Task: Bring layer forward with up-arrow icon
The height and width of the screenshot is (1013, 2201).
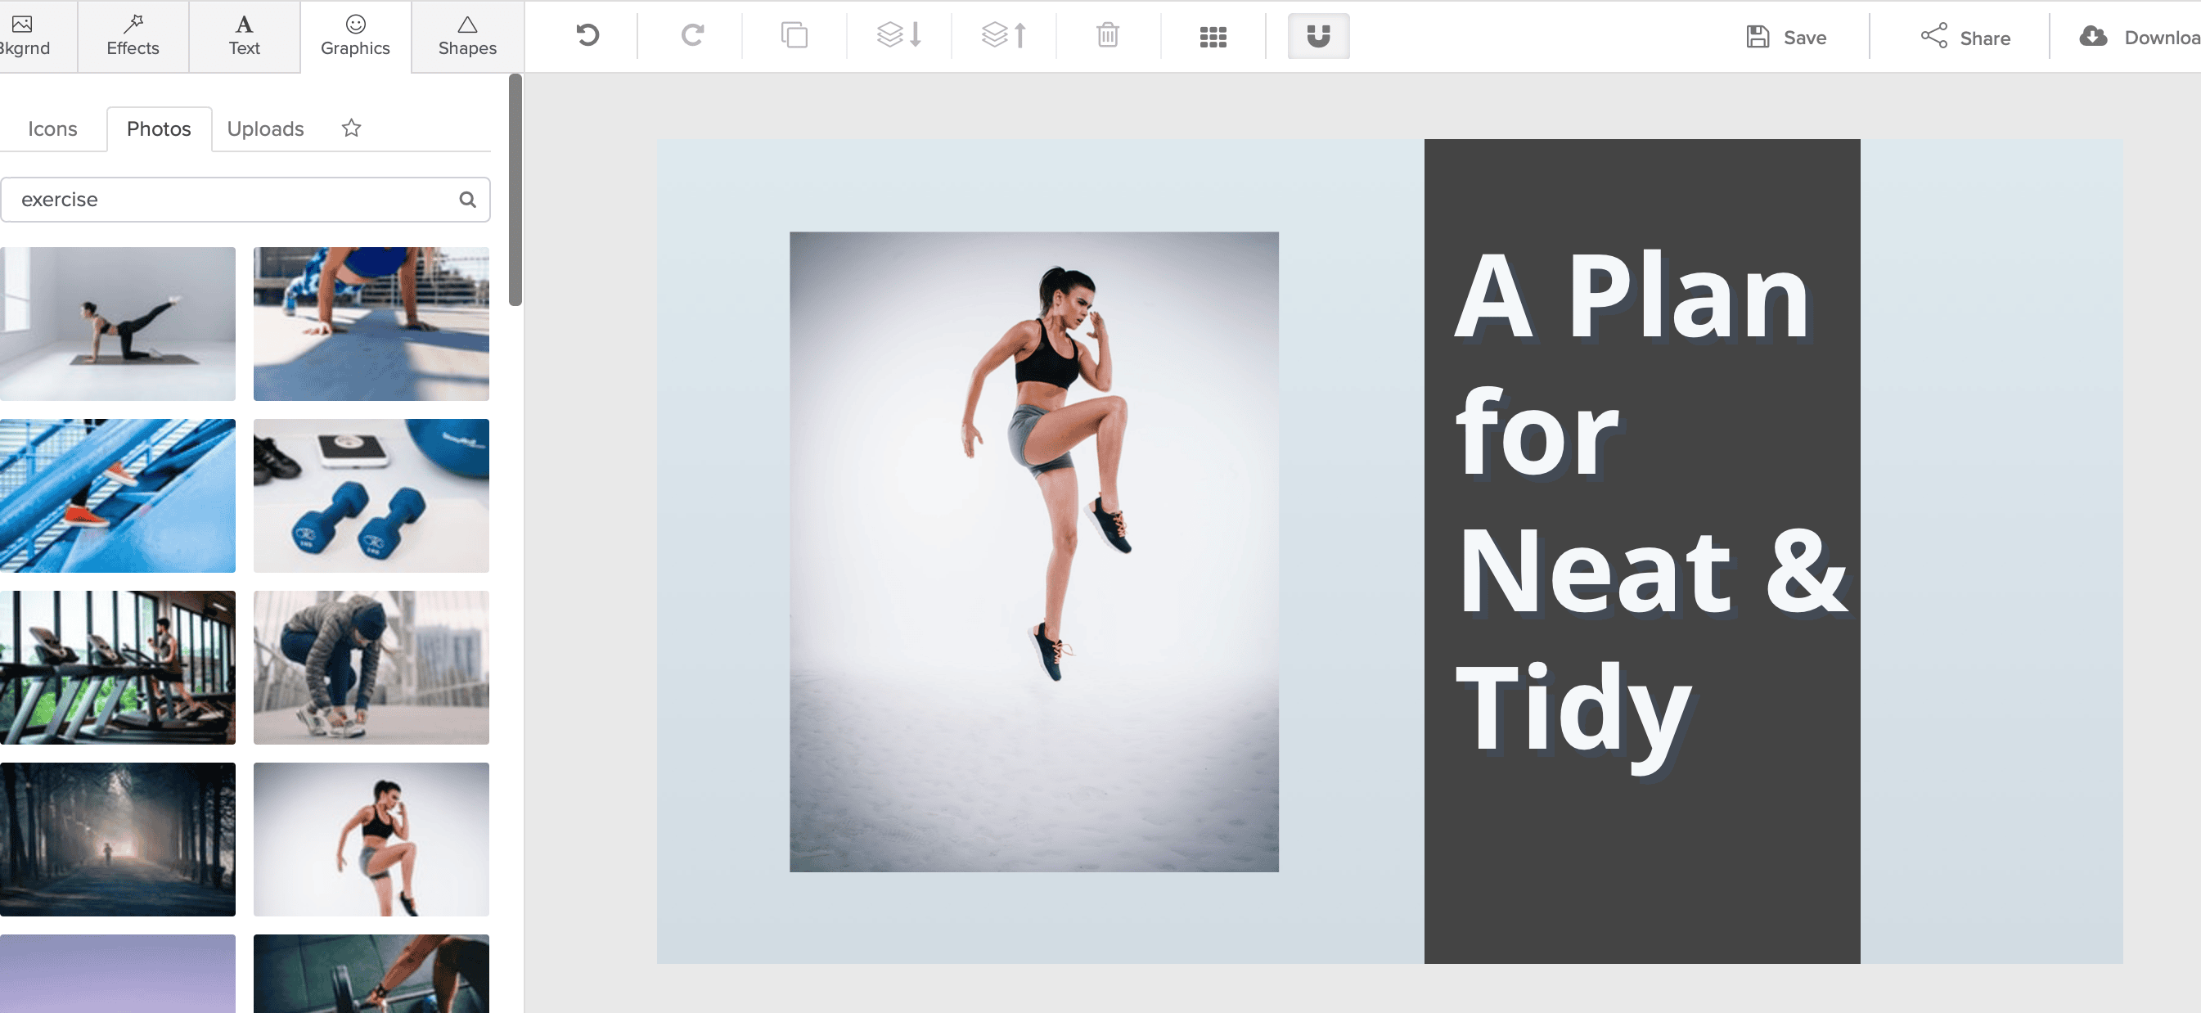Action: click(1004, 35)
